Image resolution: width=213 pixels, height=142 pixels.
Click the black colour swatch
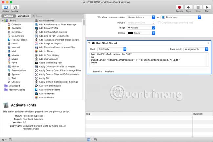(131, 33)
